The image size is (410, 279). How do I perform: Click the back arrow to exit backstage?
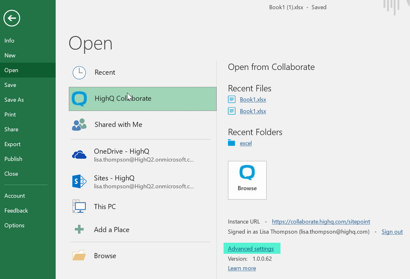tap(12, 18)
